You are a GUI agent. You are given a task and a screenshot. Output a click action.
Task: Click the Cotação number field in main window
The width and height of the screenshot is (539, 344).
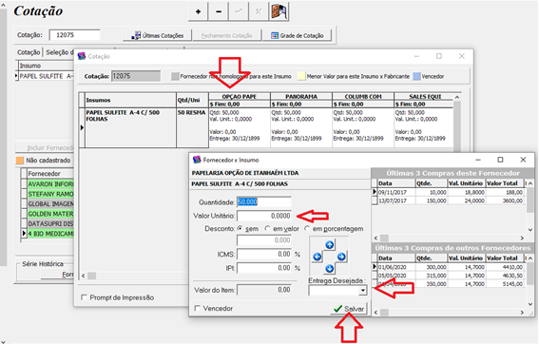click(x=74, y=35)
